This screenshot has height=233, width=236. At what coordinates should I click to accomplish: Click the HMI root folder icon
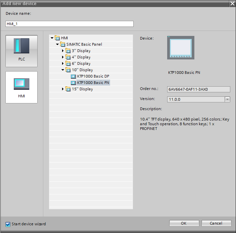(57, 38)
